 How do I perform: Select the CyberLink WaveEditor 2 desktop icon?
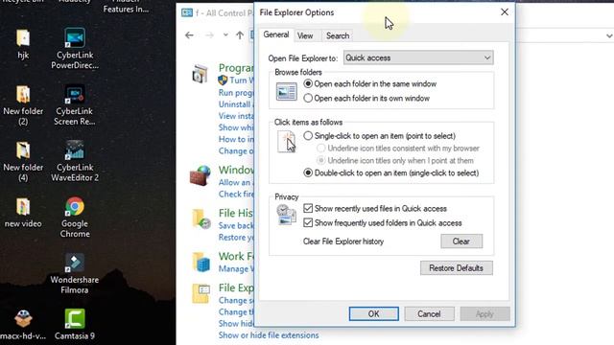tap(75, 150)
